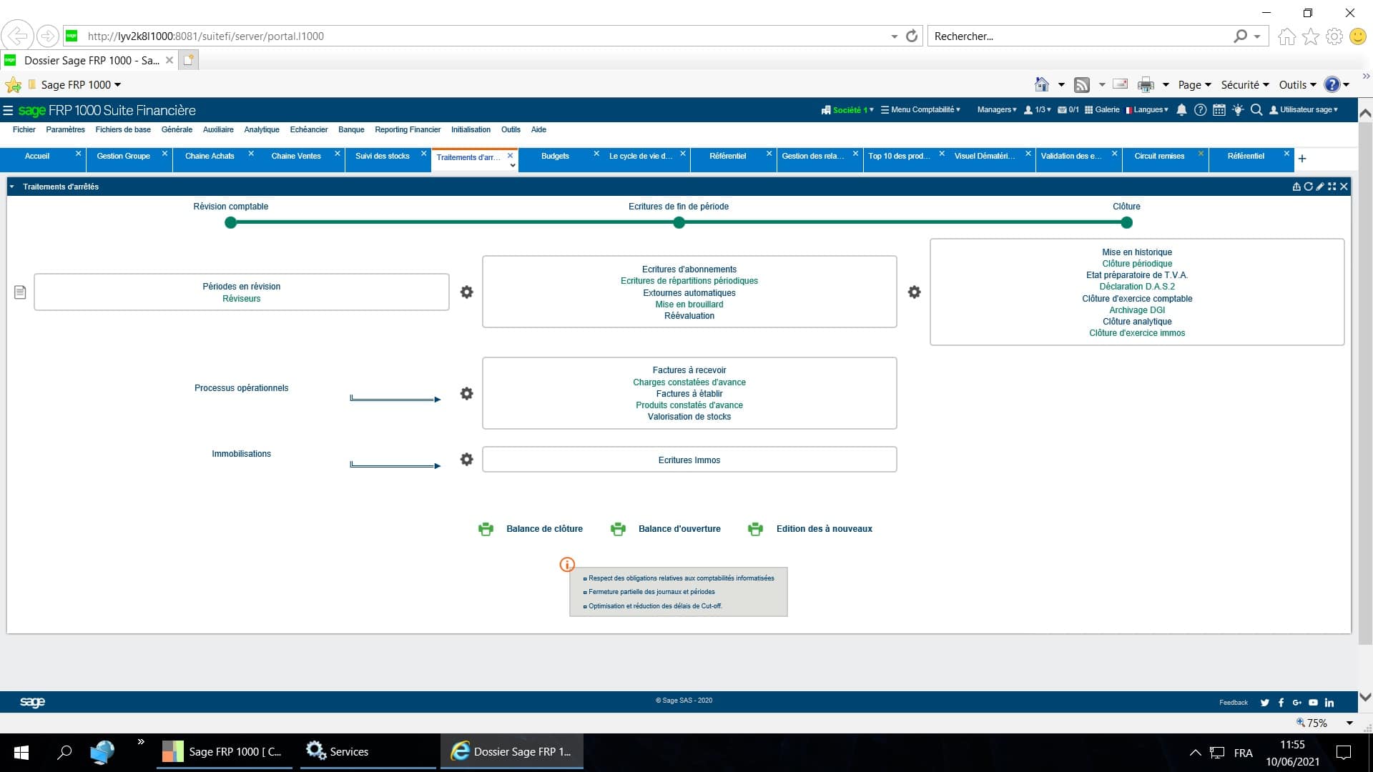The height and width of the screenshot is (772, 1373).
Task: Expand the Langues dropdown
Action: pyautogui.click(x=1147, y=110)
